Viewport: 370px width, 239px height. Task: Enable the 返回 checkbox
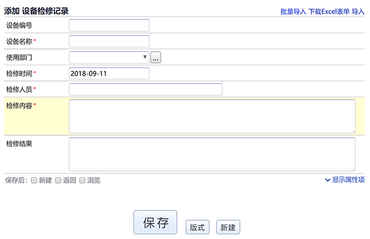[58, 180]
